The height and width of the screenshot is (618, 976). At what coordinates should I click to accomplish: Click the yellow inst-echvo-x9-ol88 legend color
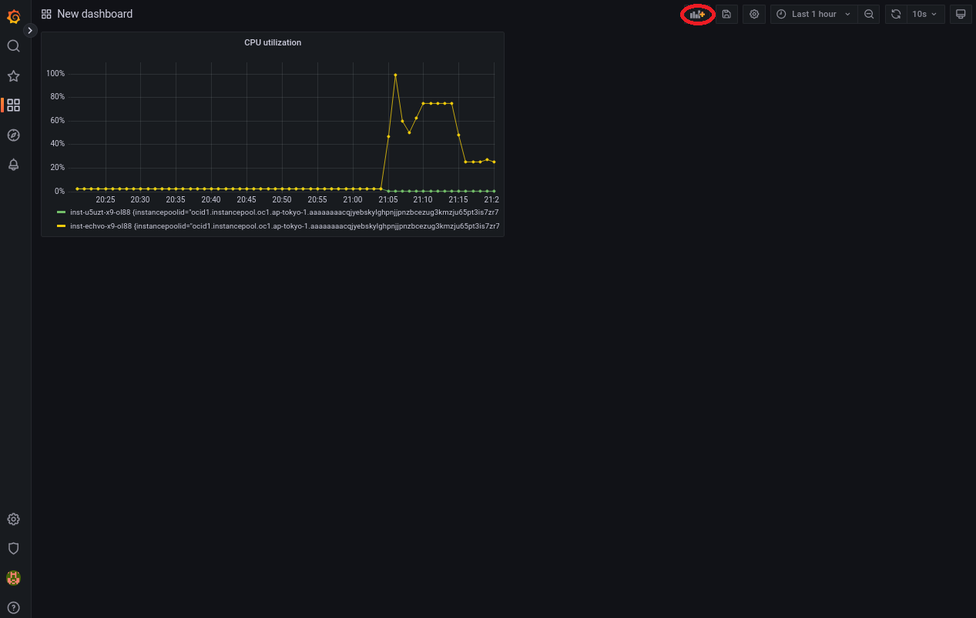coord(61,226)
